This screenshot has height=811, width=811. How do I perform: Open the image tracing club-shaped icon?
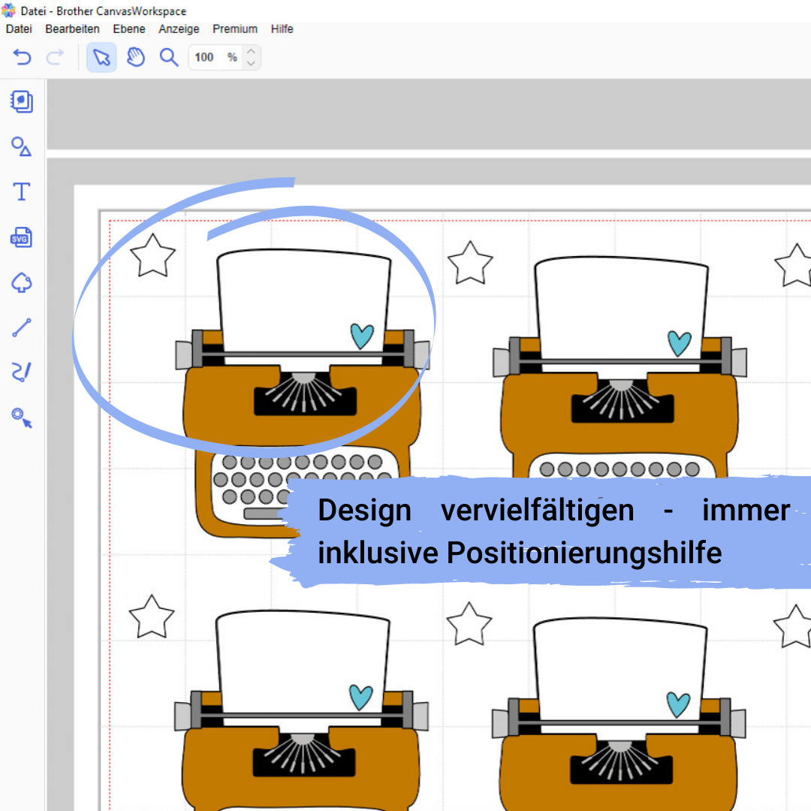pos(21,282)
